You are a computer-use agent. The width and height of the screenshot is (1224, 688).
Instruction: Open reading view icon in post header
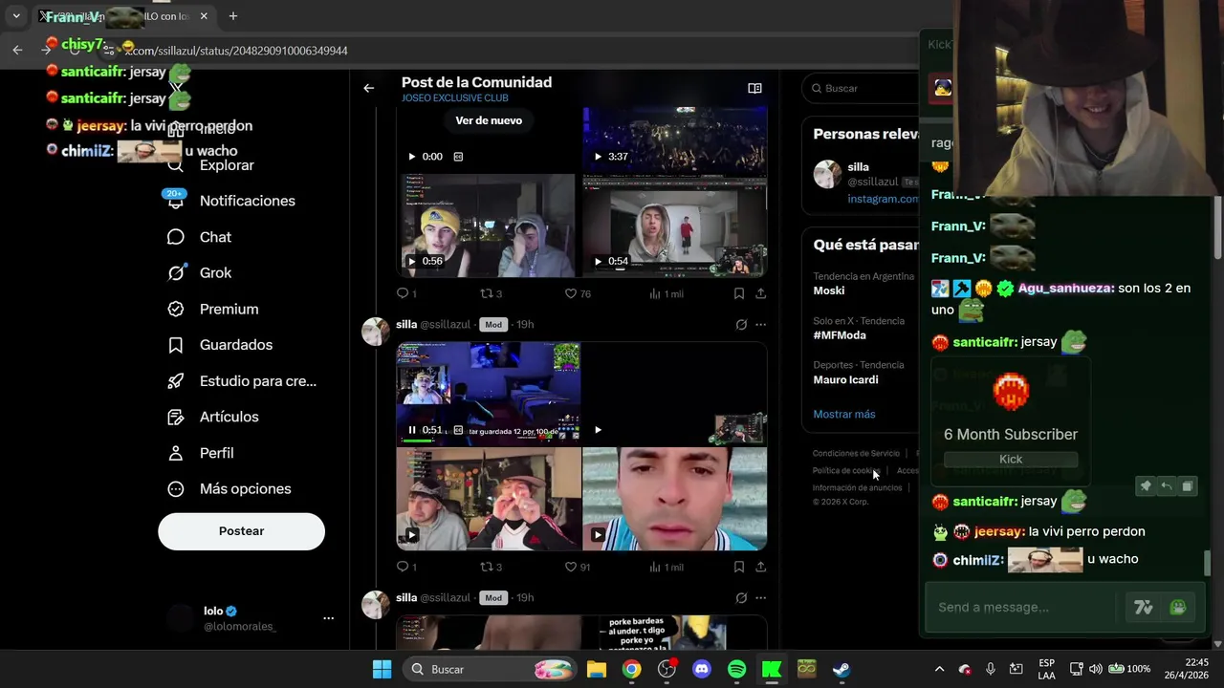(x=754, y=88)
